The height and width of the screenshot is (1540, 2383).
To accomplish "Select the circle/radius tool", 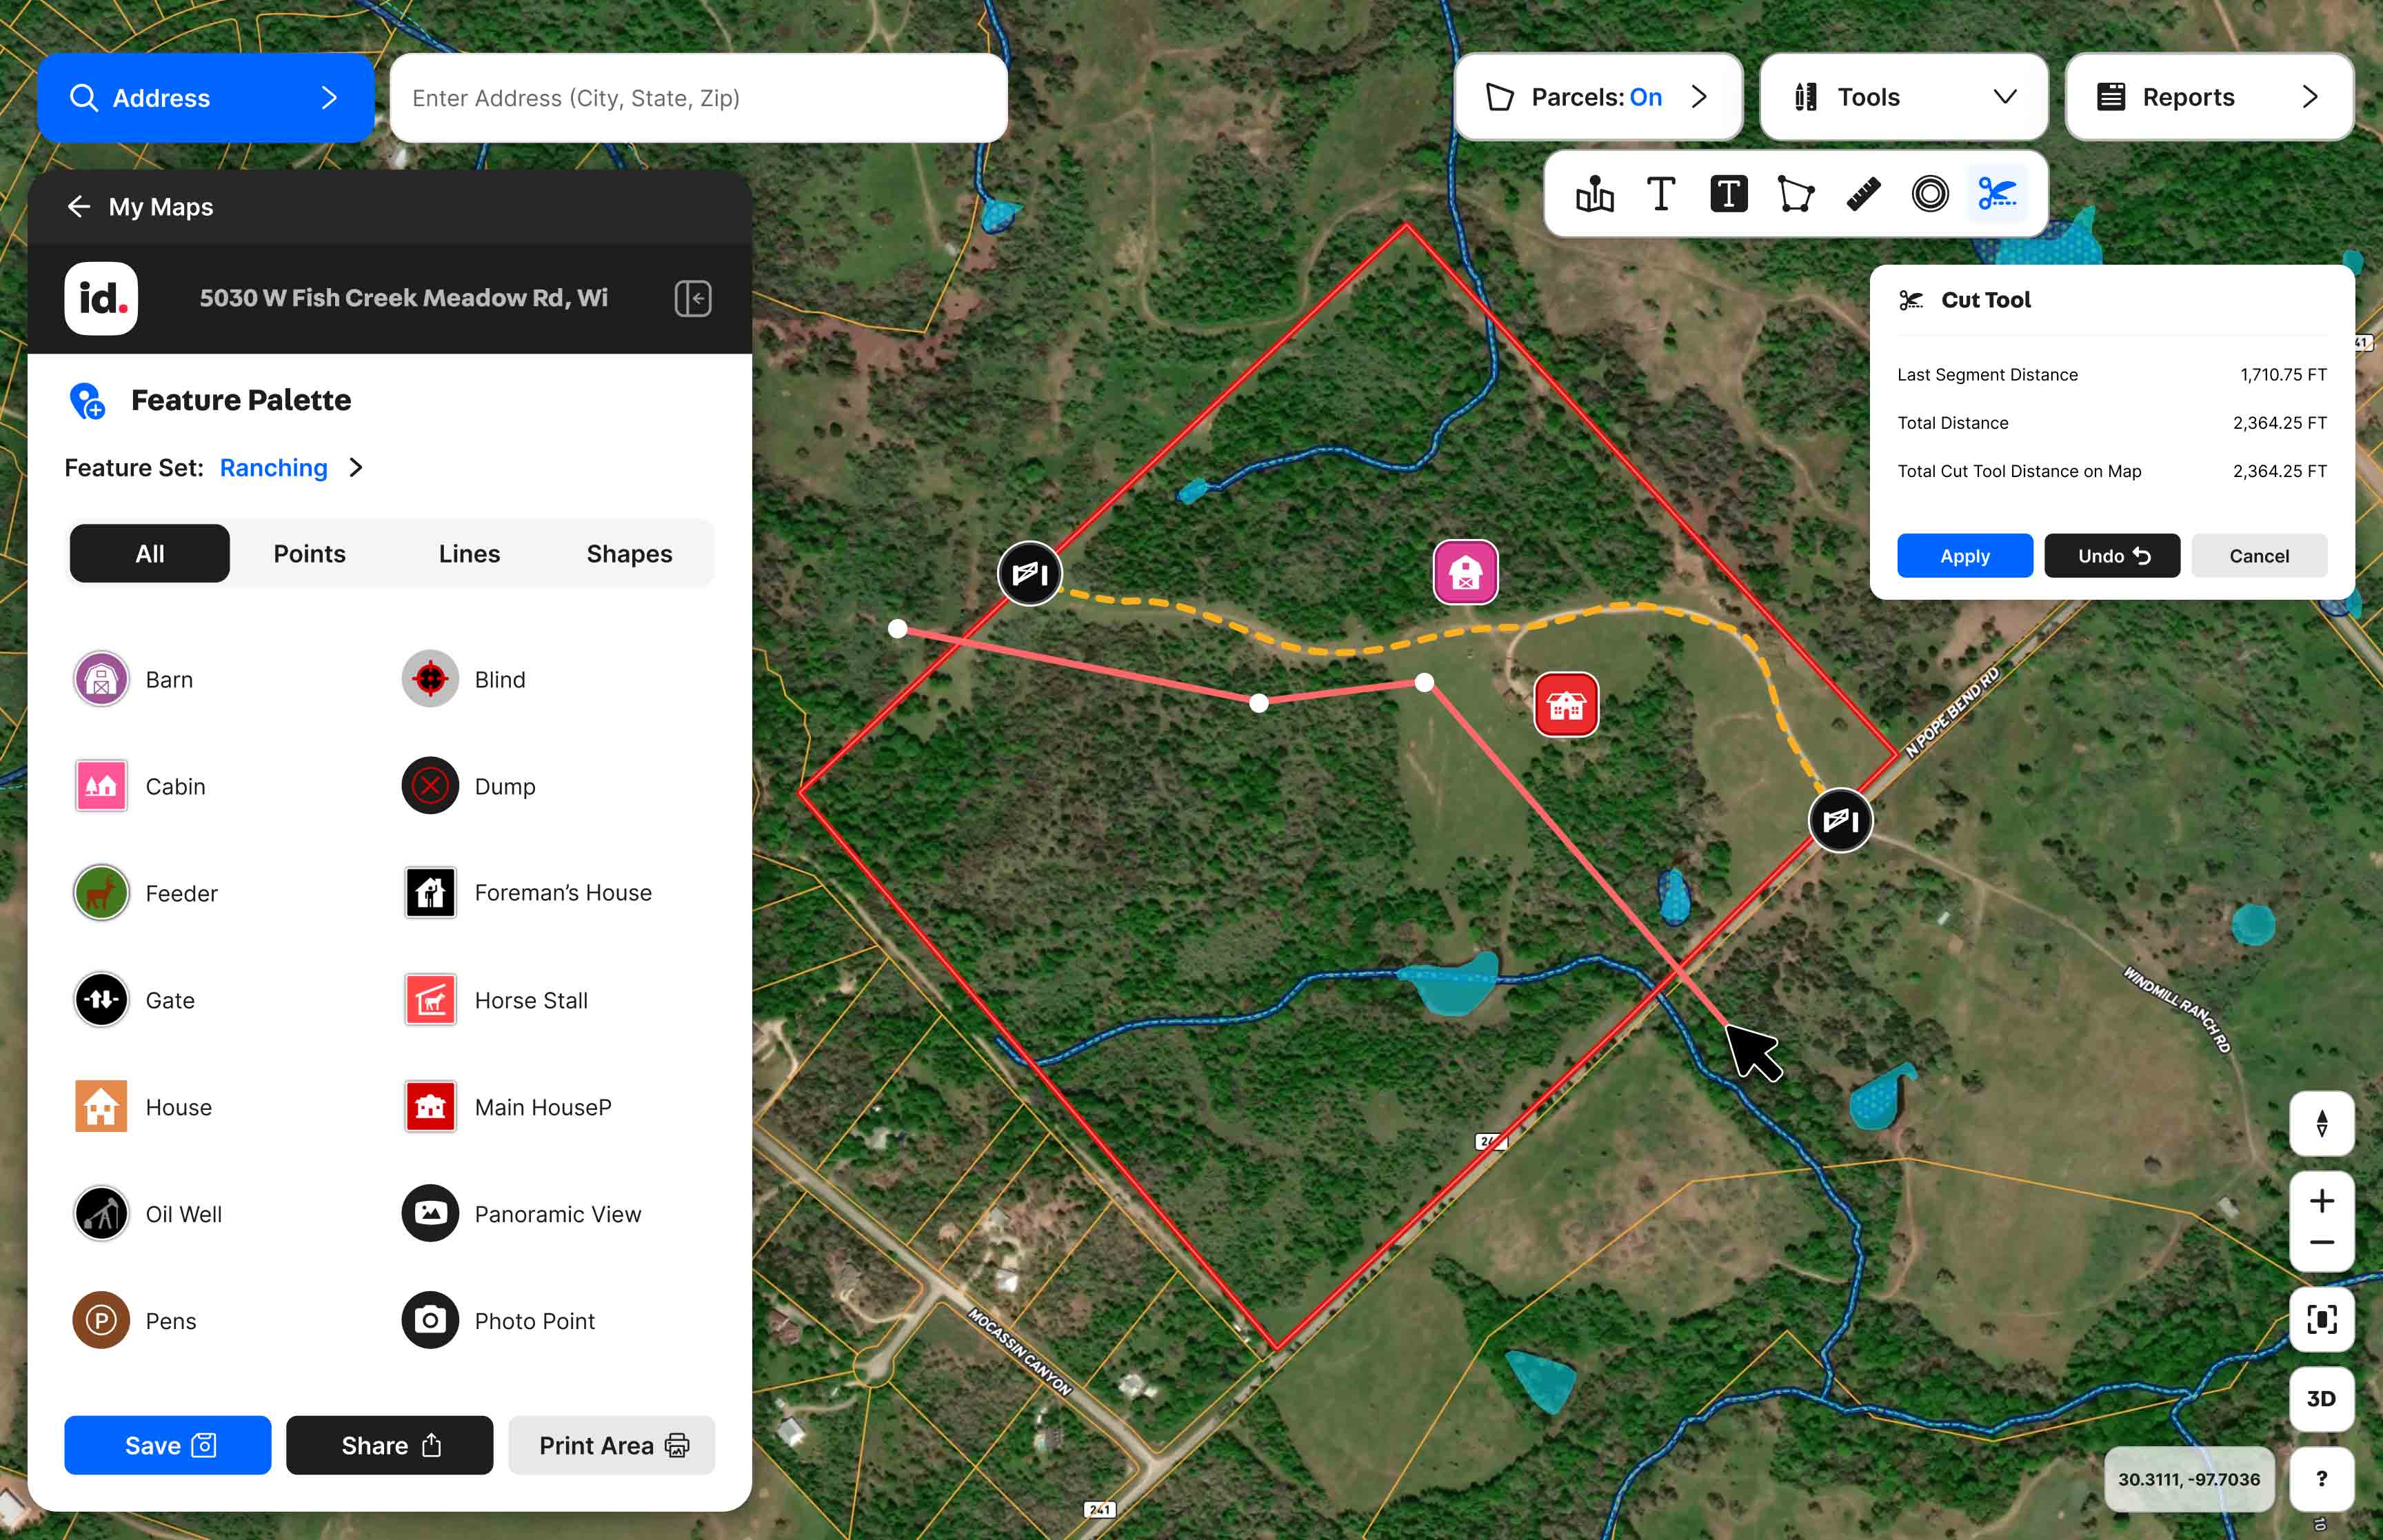I will pos(1930,193).
